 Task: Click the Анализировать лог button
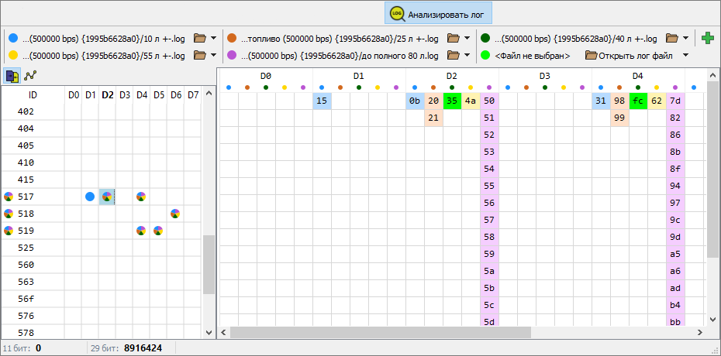tap(439, 13)
